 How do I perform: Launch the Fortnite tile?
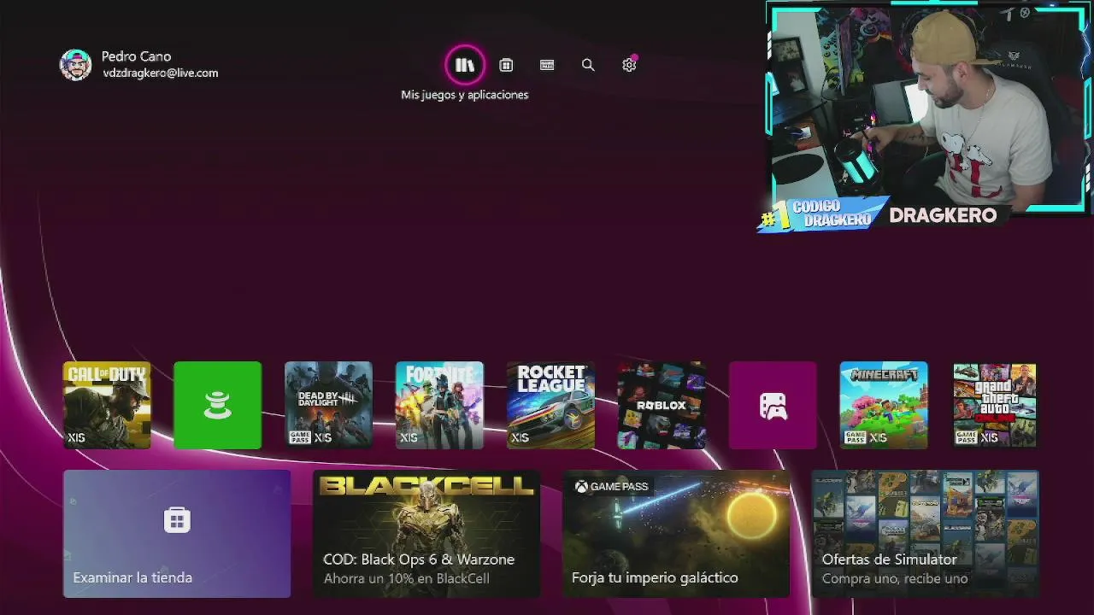(439, 405)
